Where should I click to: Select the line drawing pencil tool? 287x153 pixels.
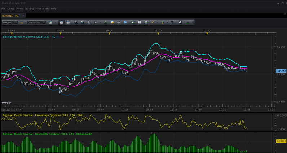tap(153, 22)
